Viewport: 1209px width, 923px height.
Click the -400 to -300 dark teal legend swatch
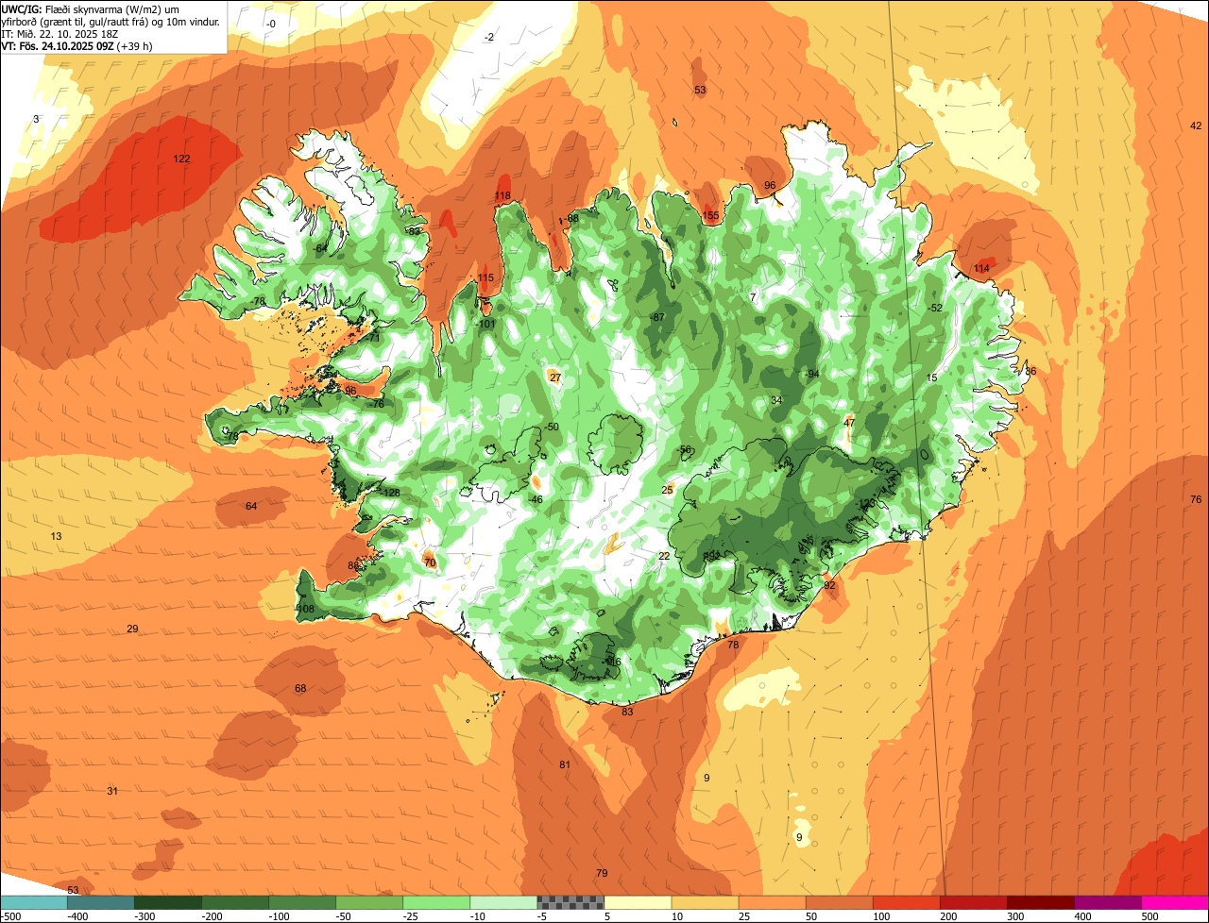click(x=101, y=901)
